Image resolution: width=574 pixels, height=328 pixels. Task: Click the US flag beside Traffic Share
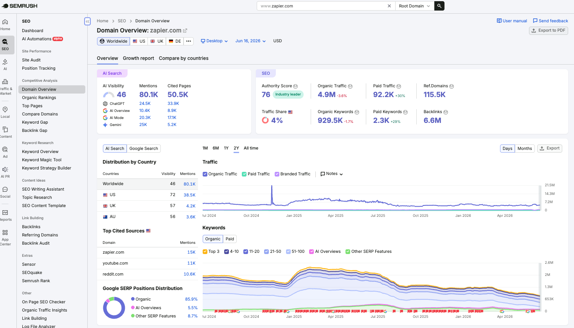coord(290,112)
